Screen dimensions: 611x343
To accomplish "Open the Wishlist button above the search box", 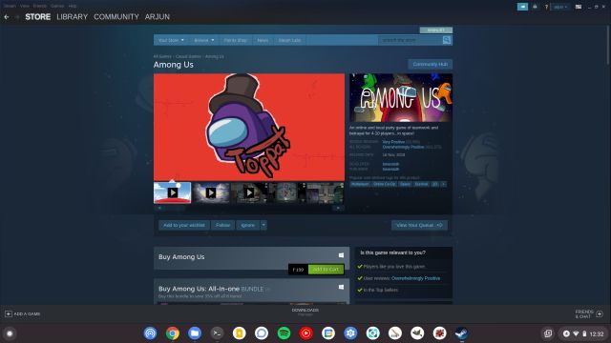I will (x=436, y=30).
